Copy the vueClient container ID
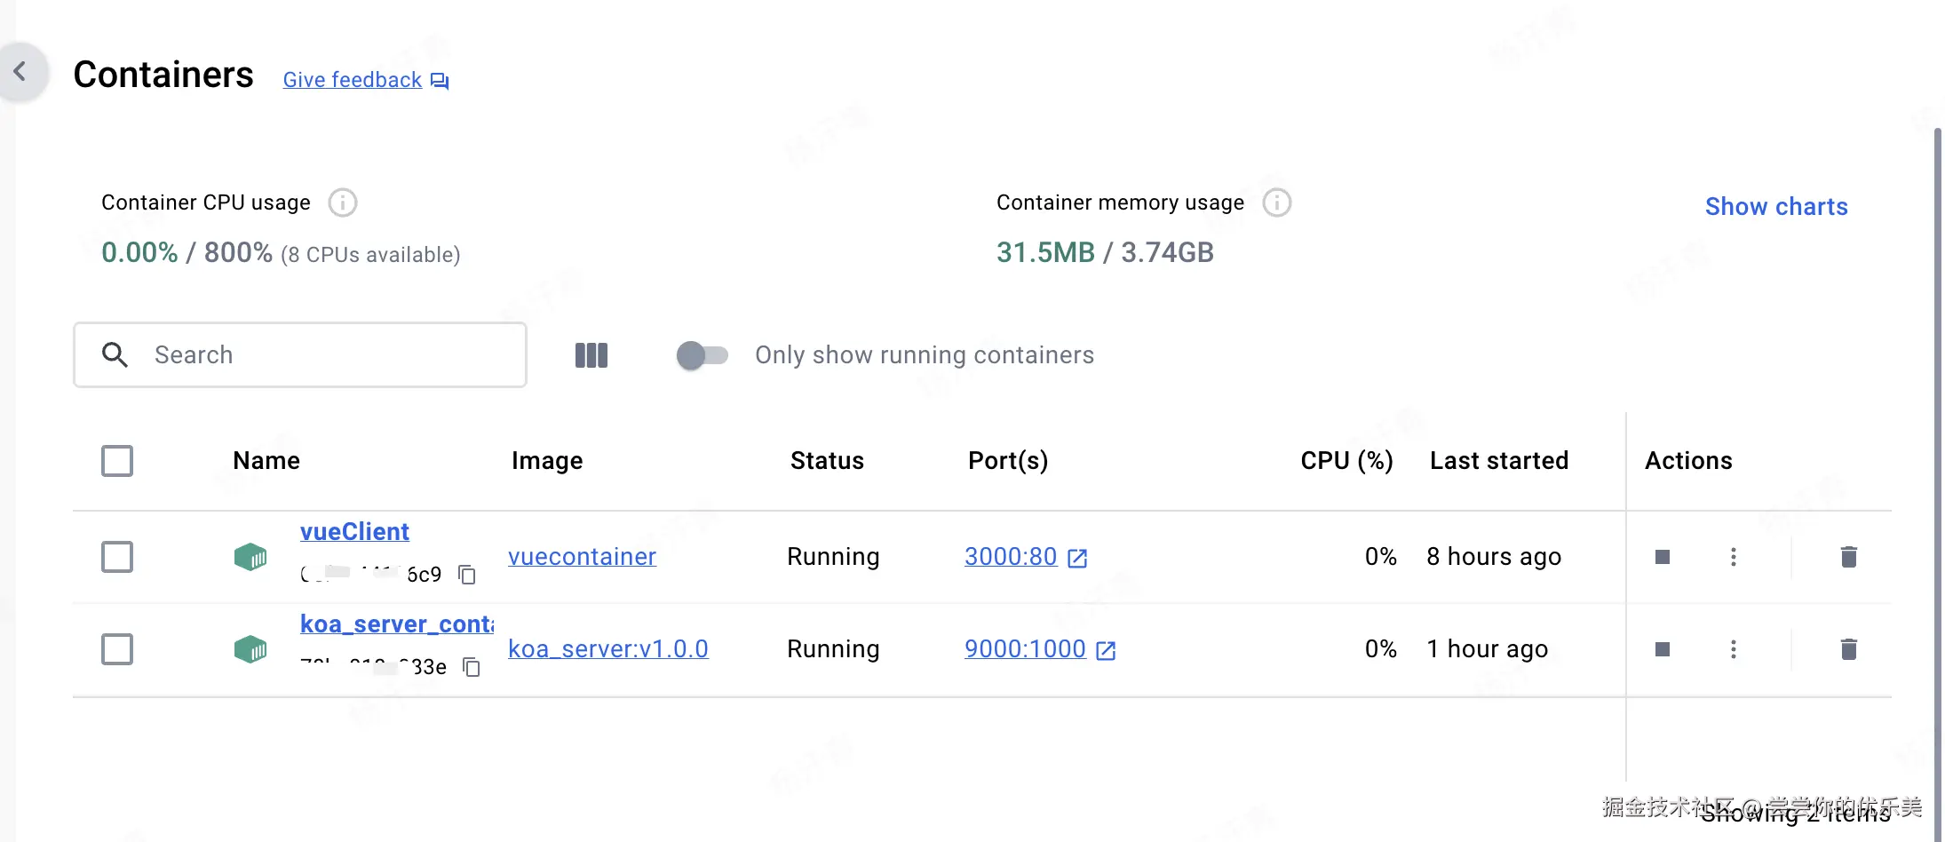Viewport: 1945px width, 842px height. coord(467,575)
